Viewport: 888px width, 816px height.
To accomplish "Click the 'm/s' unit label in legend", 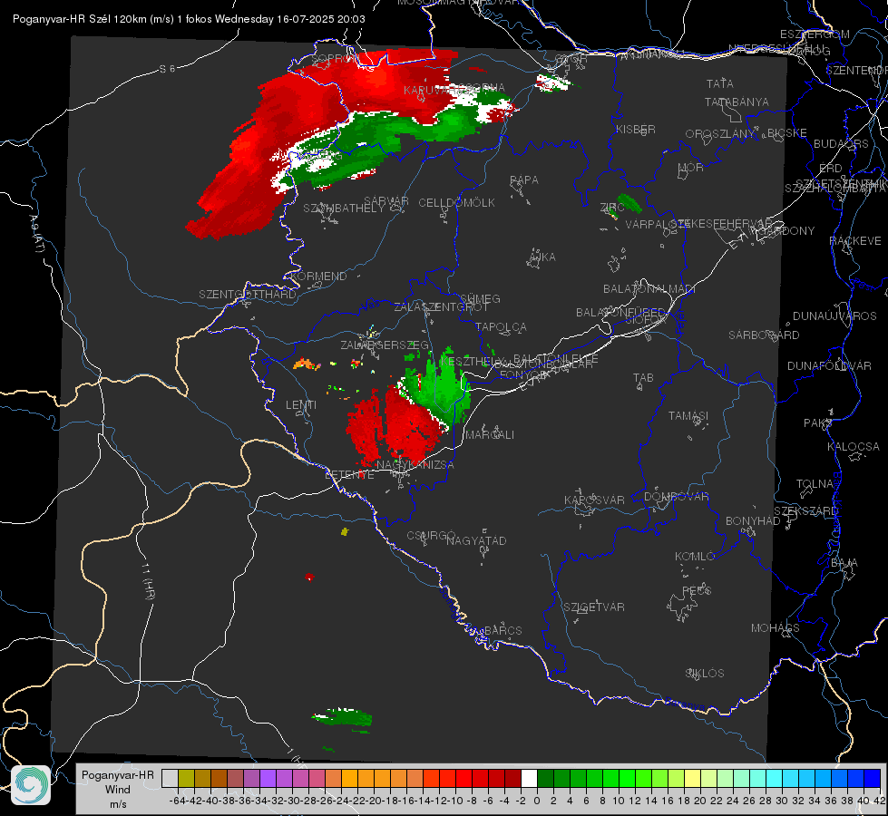I will click(x=118, y=804).
